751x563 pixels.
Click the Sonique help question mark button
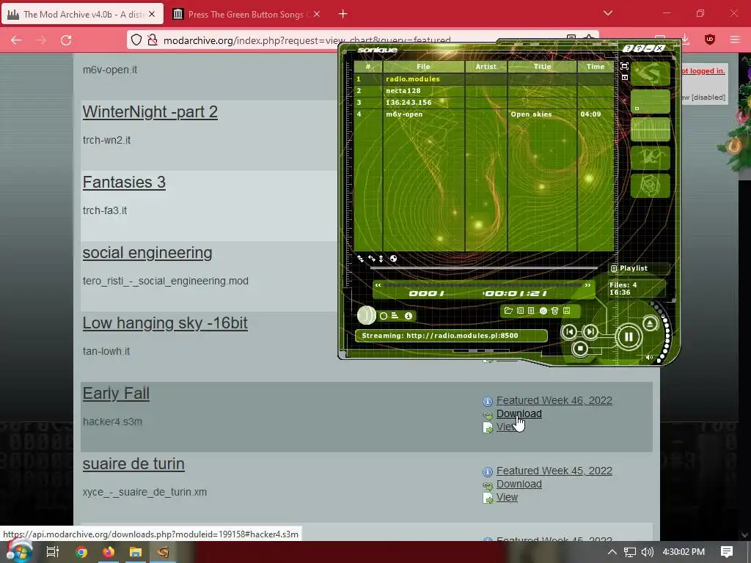click(x=627, y=48)
